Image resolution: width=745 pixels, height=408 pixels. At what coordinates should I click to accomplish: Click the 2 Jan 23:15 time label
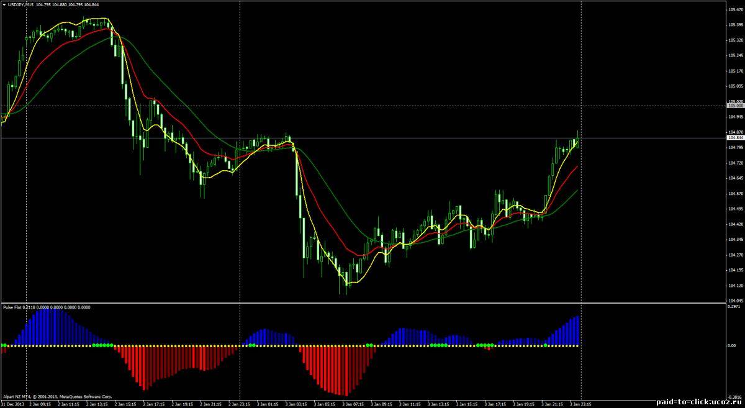point(238,403)
